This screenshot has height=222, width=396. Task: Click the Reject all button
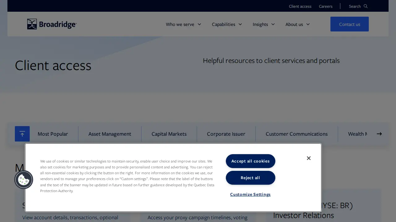coord(251,178)
